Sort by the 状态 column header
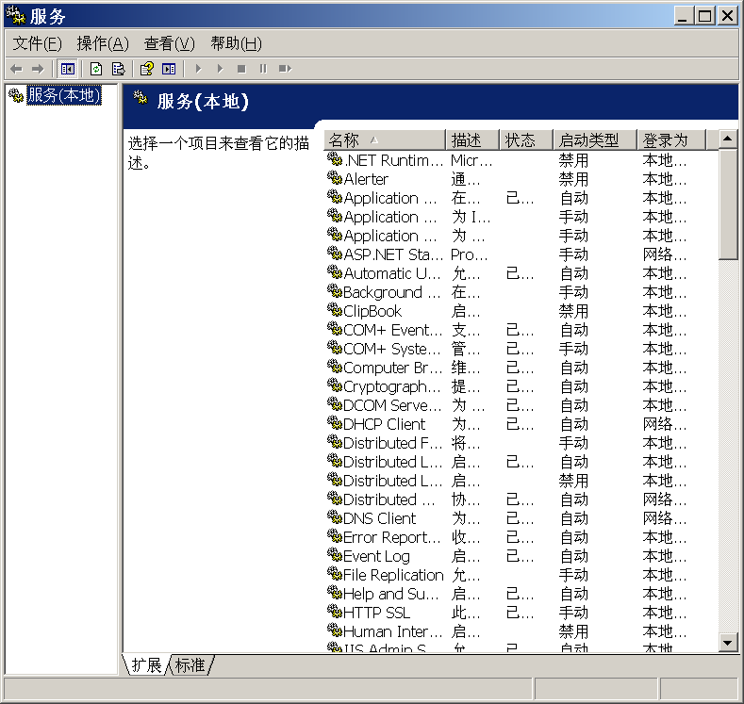 click(x=526, y=140)
